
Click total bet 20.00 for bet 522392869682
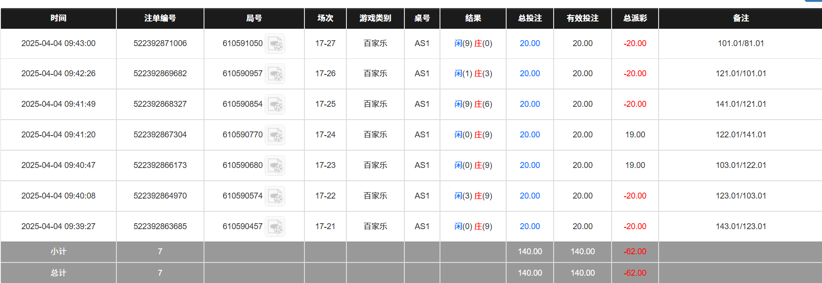pos(529,73)
